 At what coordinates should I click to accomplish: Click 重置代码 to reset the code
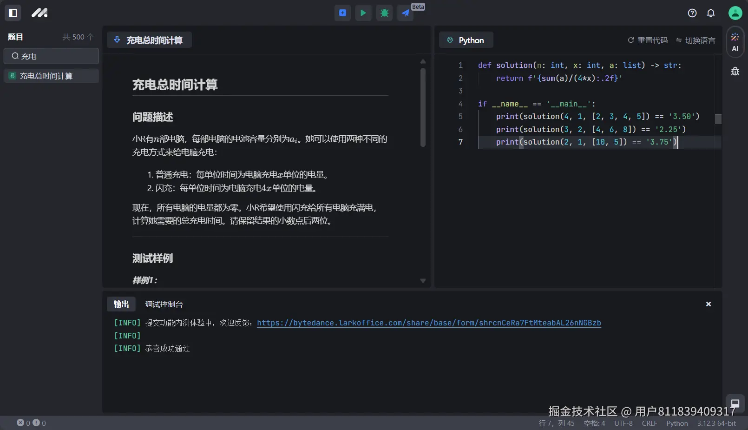pos(648,40)
